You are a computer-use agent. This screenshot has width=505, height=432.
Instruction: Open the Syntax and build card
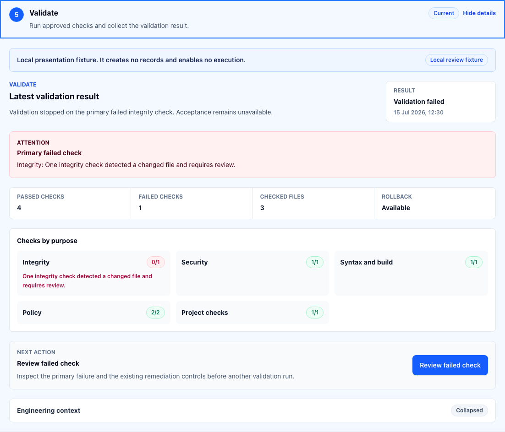(x=411, y=273)
